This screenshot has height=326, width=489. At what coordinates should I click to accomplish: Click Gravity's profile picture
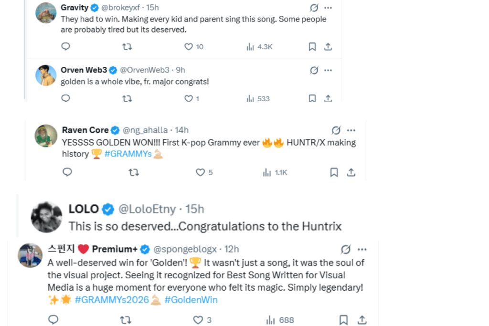click(45, 12)
